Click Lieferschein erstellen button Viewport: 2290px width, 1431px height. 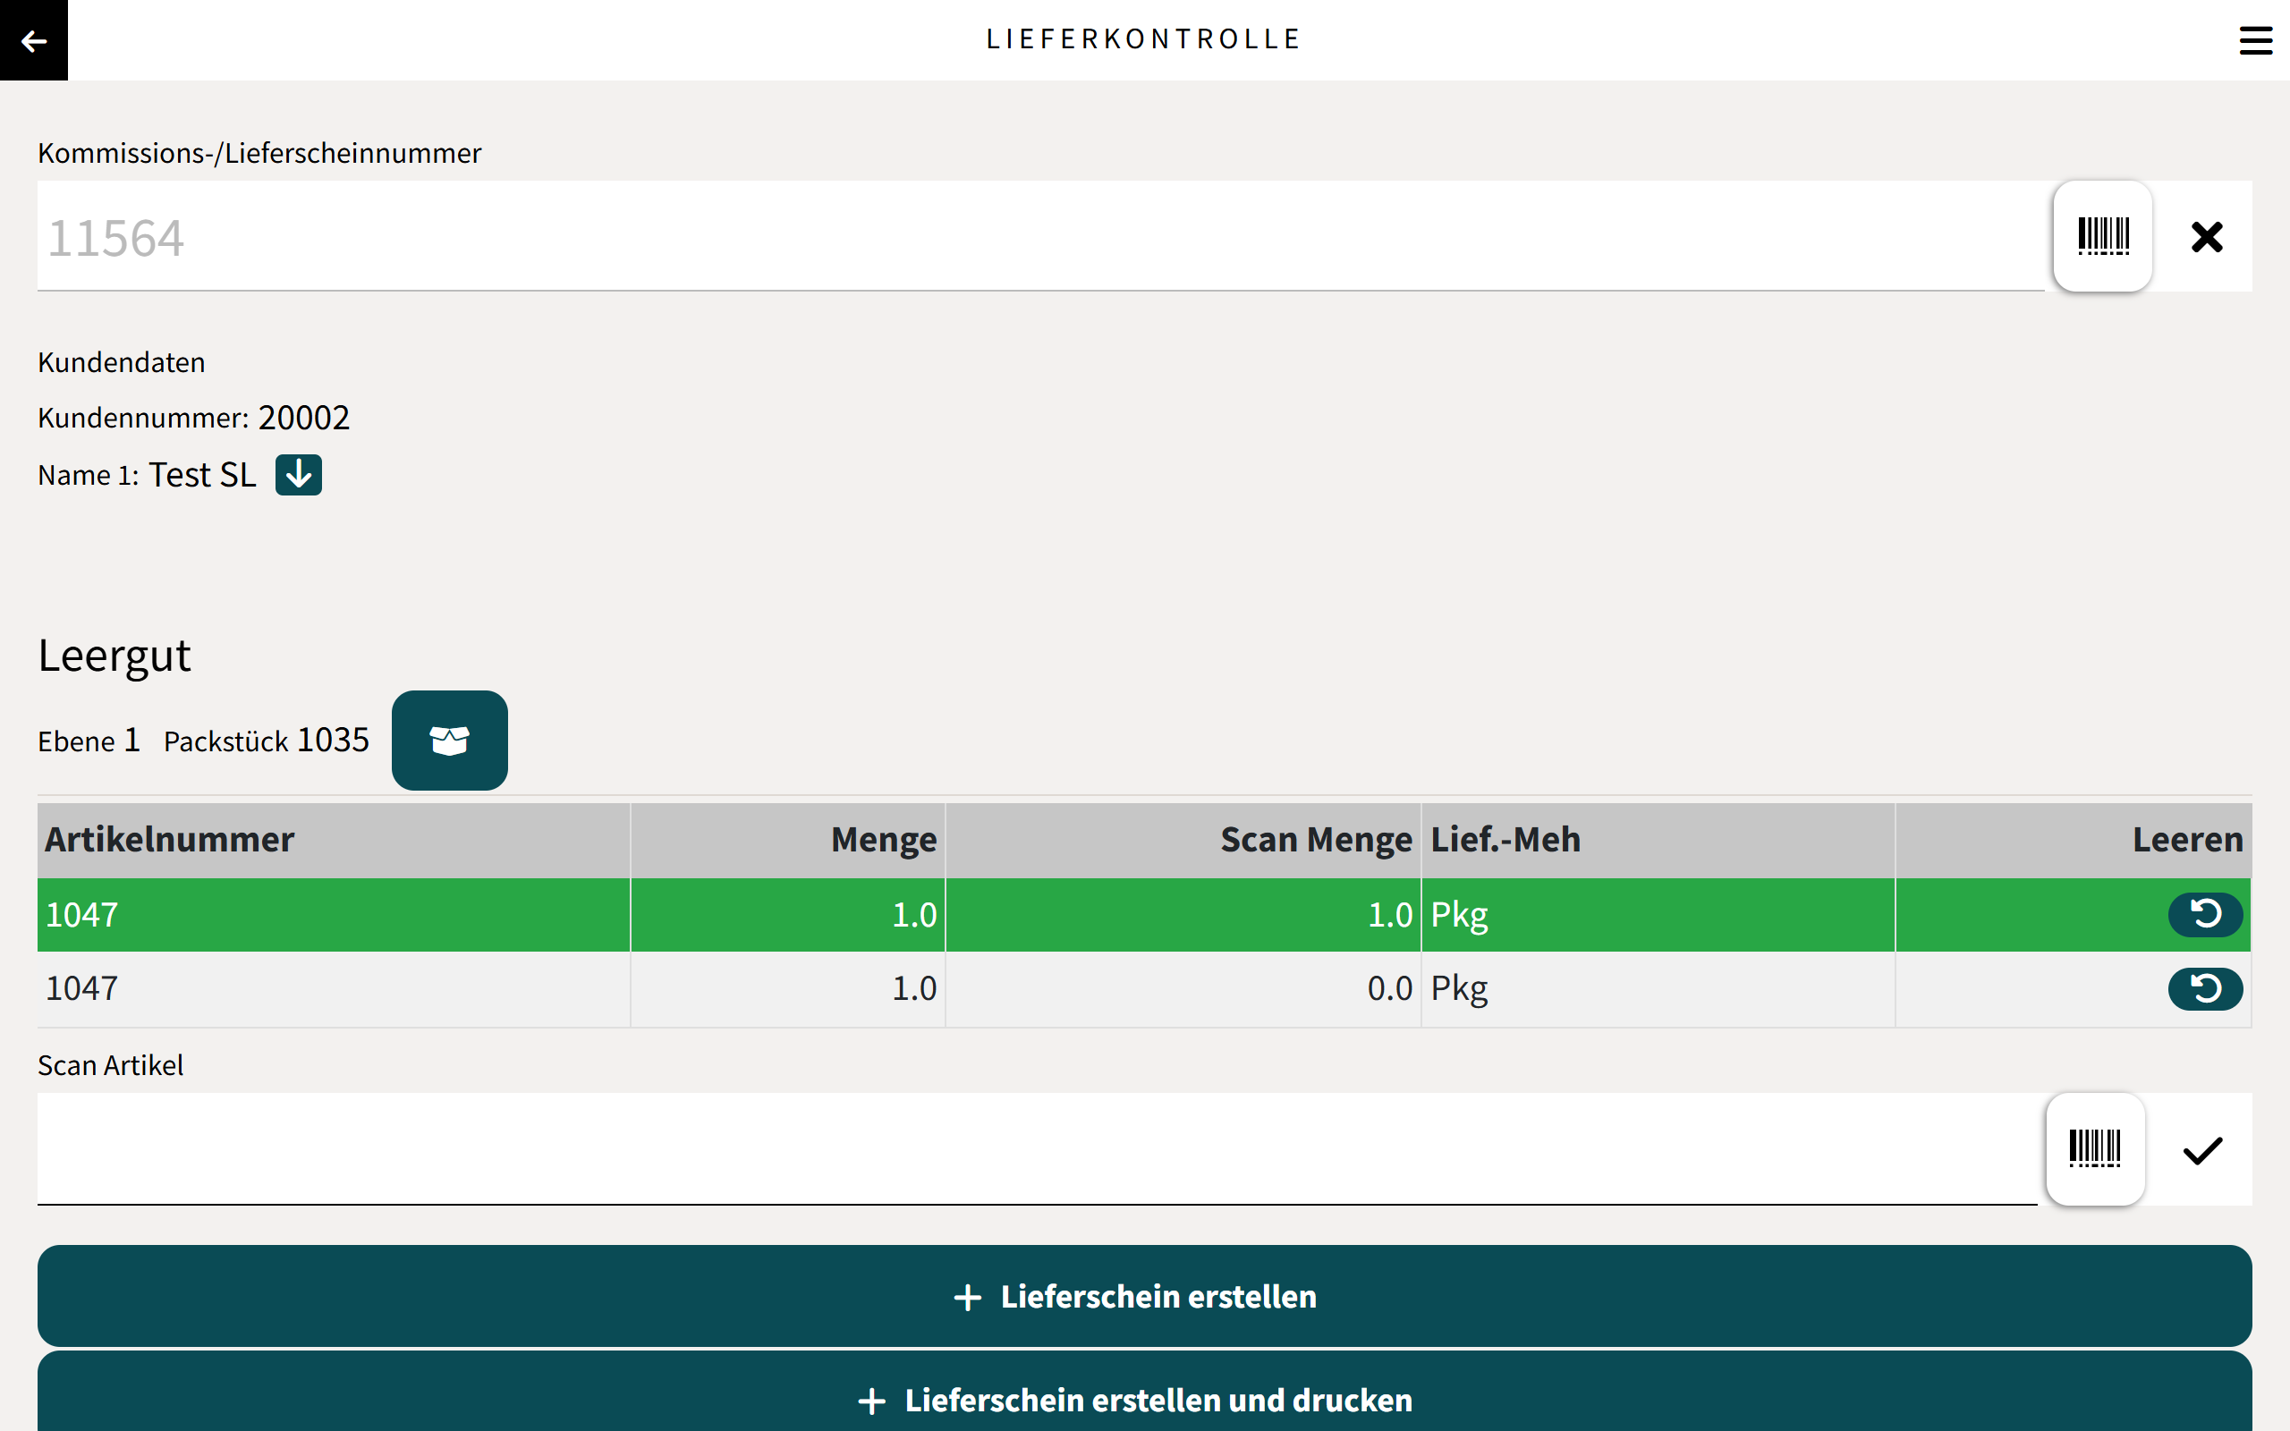[1144, 1296]
